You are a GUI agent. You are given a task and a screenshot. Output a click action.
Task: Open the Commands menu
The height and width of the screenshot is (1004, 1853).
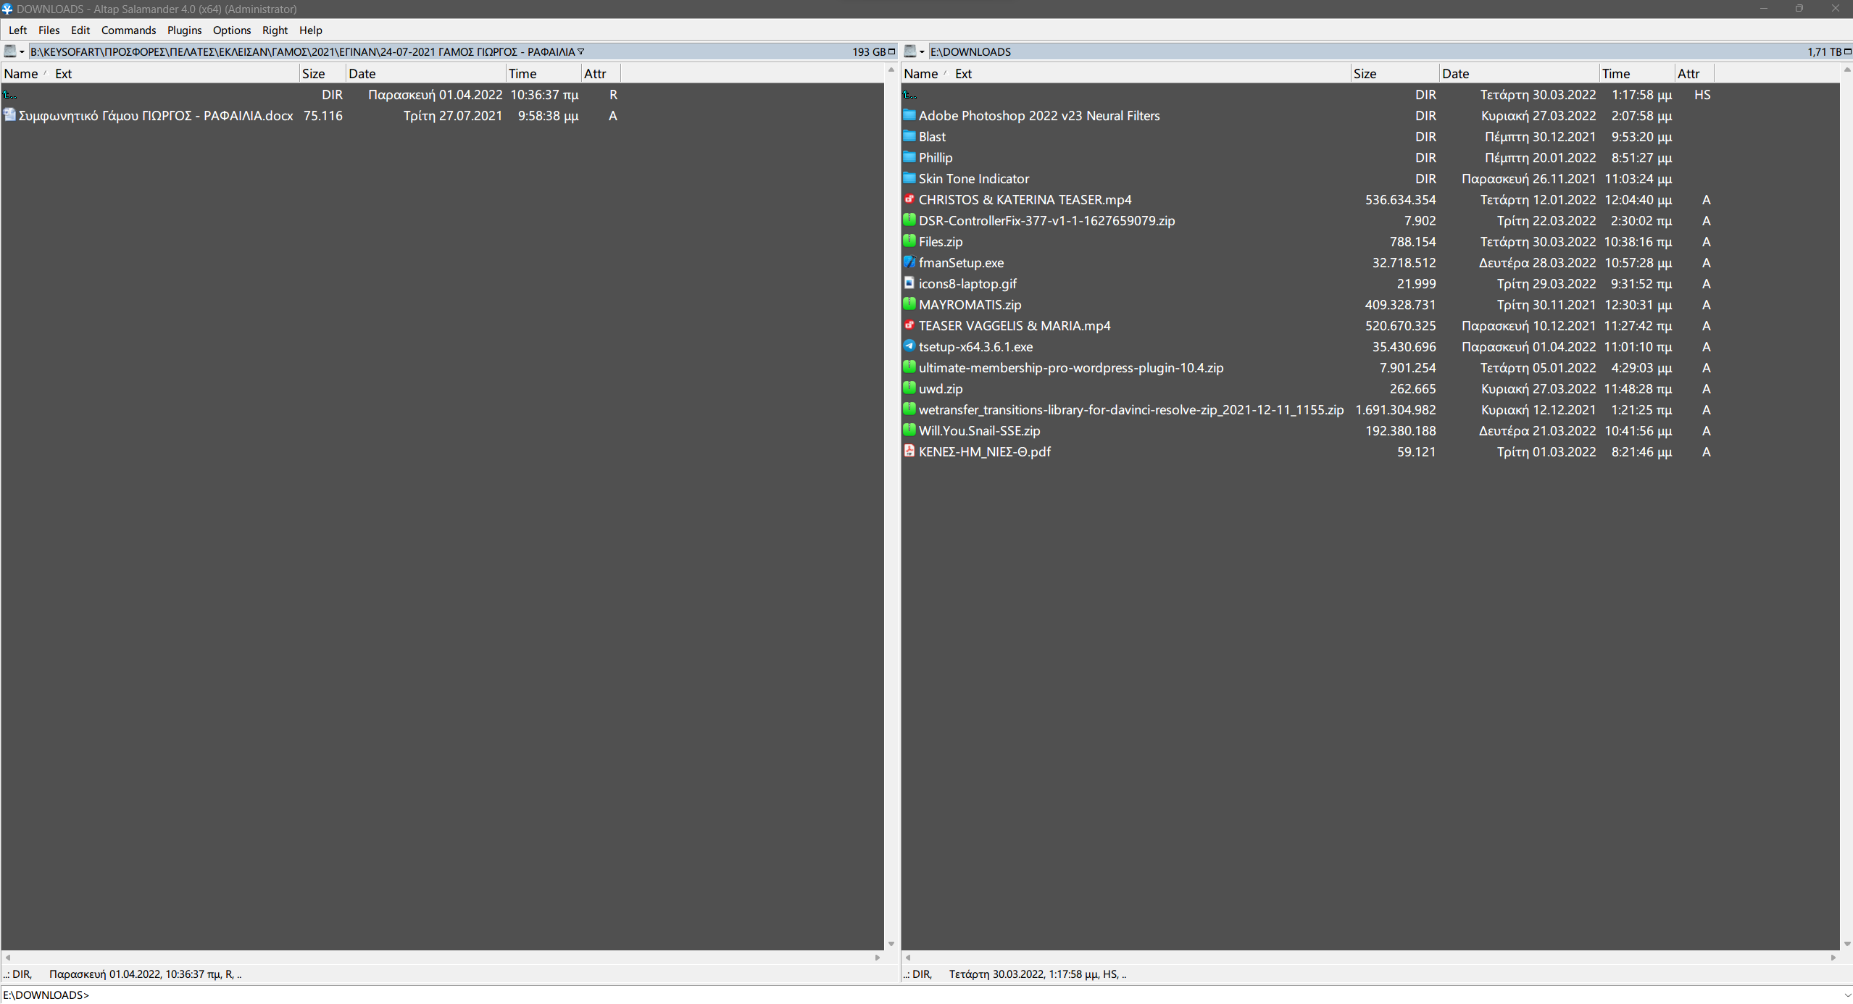(128, 30)
